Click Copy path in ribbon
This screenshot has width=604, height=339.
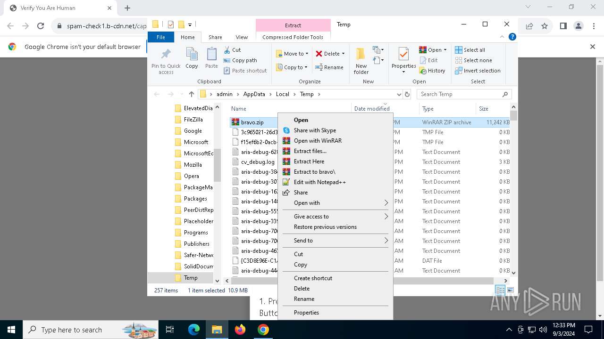(240, 60)
